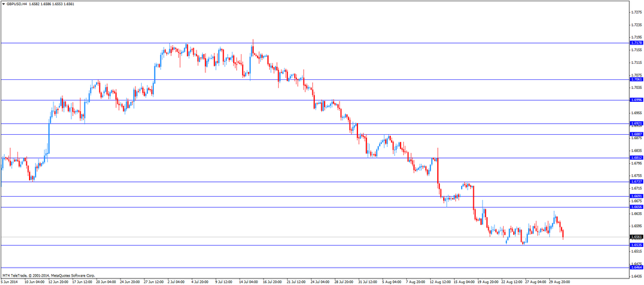The image size is (644, 285).
Task: Click the 7 Aug 20:00 time label
Action: [x=416, y=282]
